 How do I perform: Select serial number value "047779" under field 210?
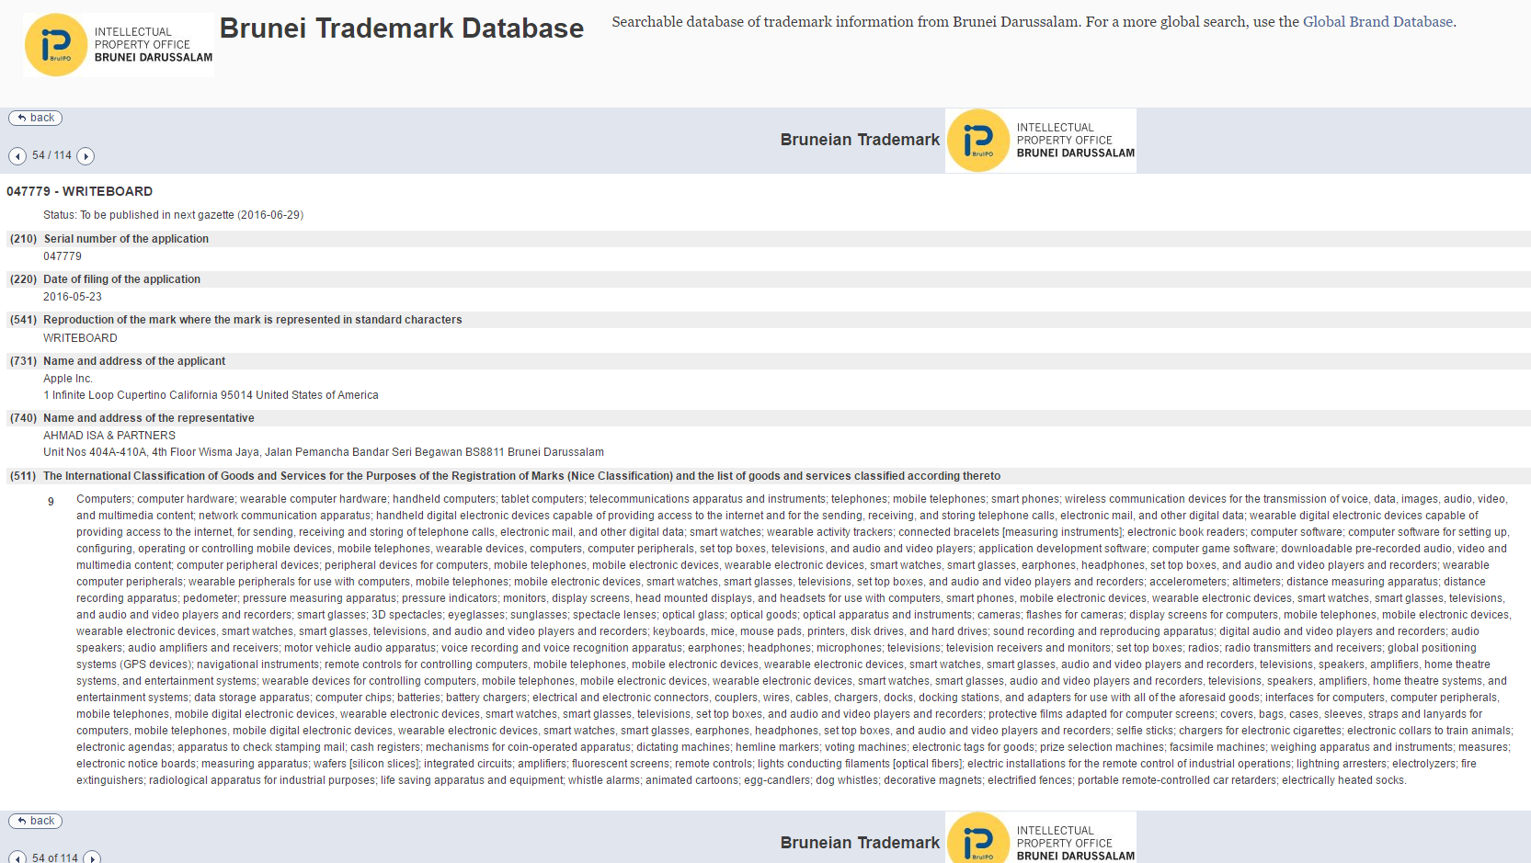coord(63,256)
